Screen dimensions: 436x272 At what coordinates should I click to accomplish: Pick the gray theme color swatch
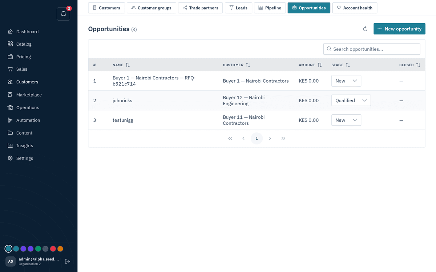click(45, 249)
